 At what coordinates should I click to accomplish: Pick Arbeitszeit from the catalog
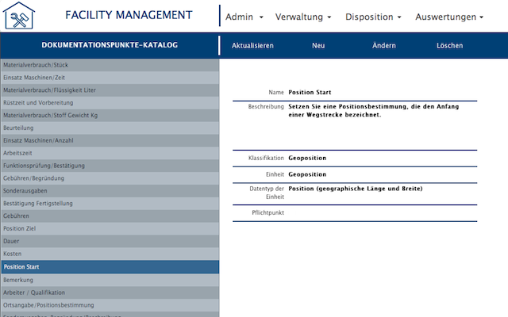pyautogui.click(x=110, y=153)
